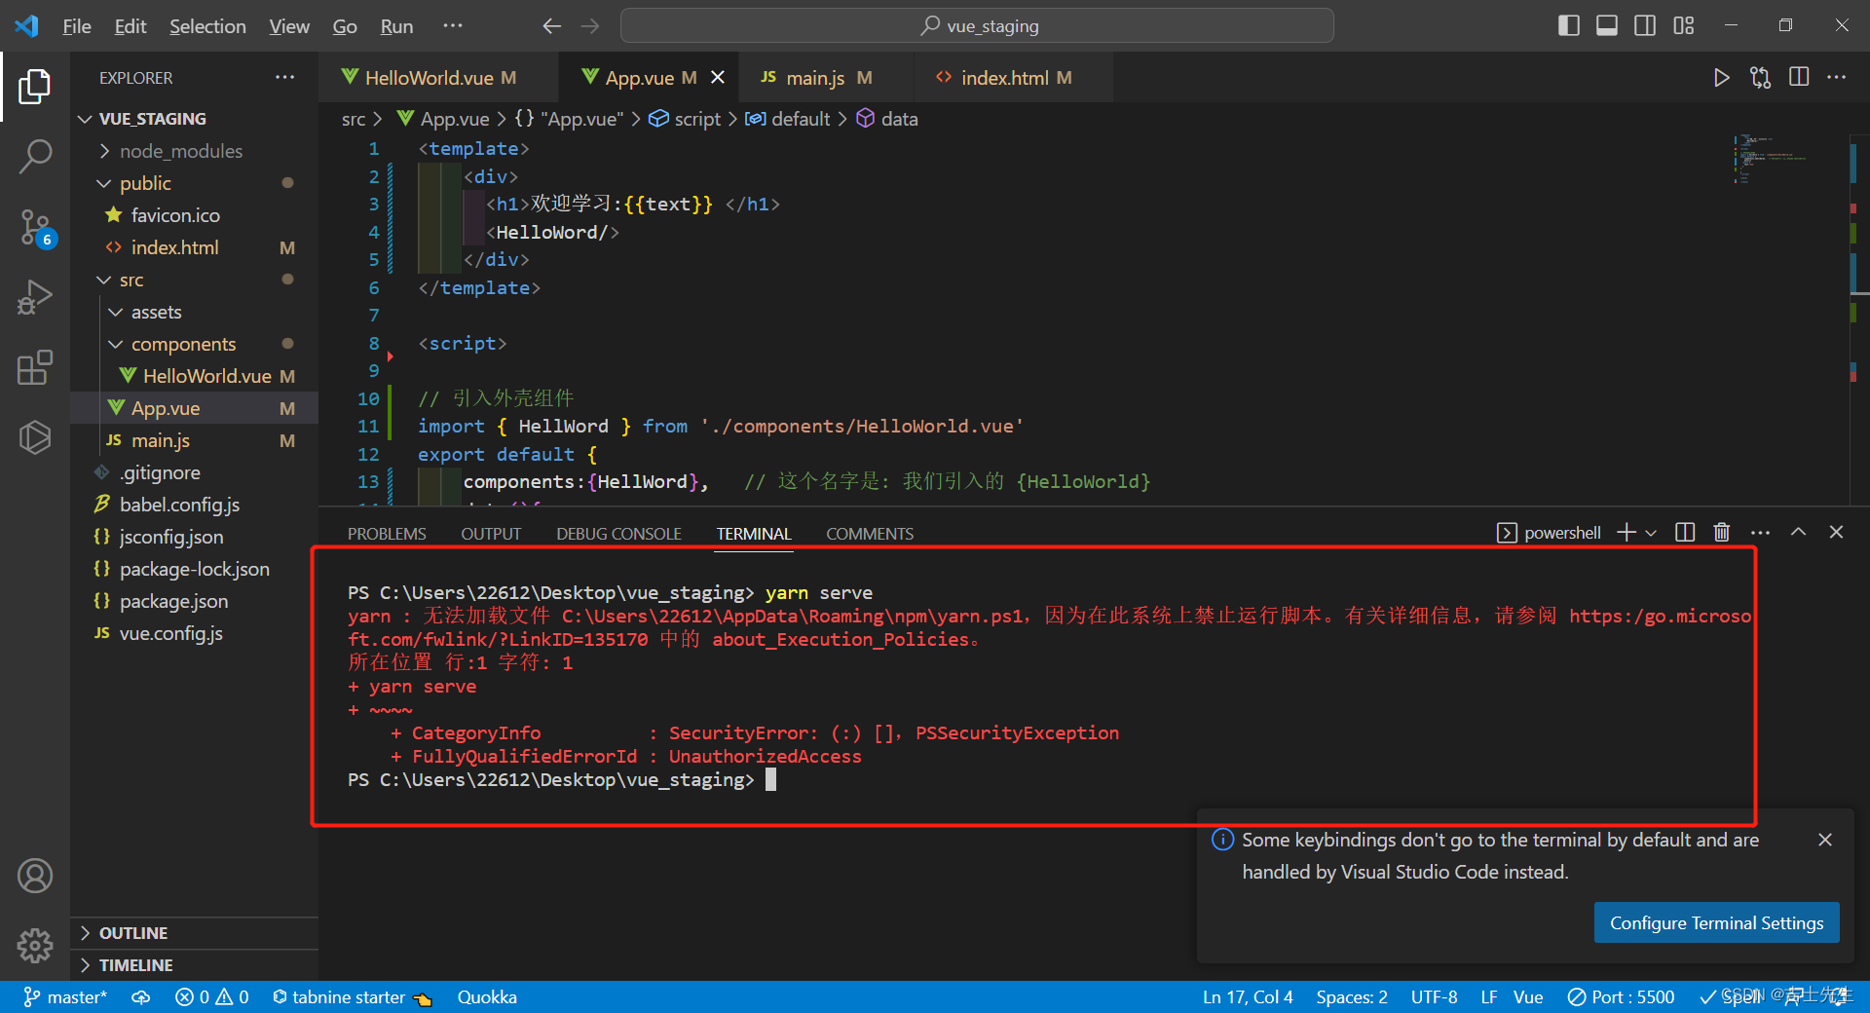1870x1013 pixels.
Task: Click Port : 5500 Live Server status
Action: click(1621, 997)
